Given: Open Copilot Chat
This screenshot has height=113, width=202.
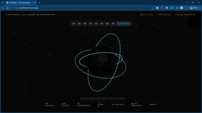Looking at the screenshot, I should (x=194, y=8).
